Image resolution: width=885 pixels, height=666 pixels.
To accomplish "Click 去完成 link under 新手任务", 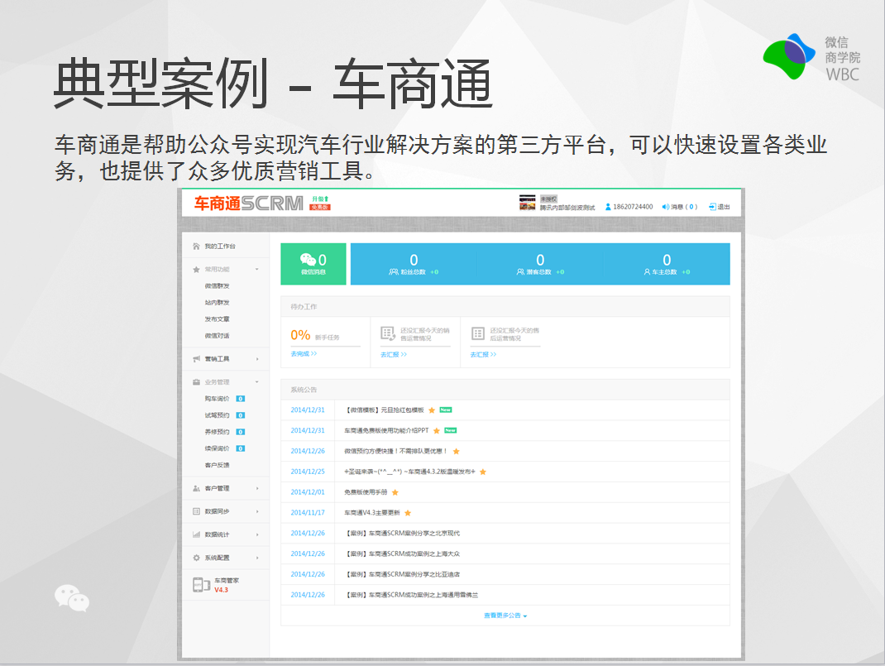I will tap(304, 354).
